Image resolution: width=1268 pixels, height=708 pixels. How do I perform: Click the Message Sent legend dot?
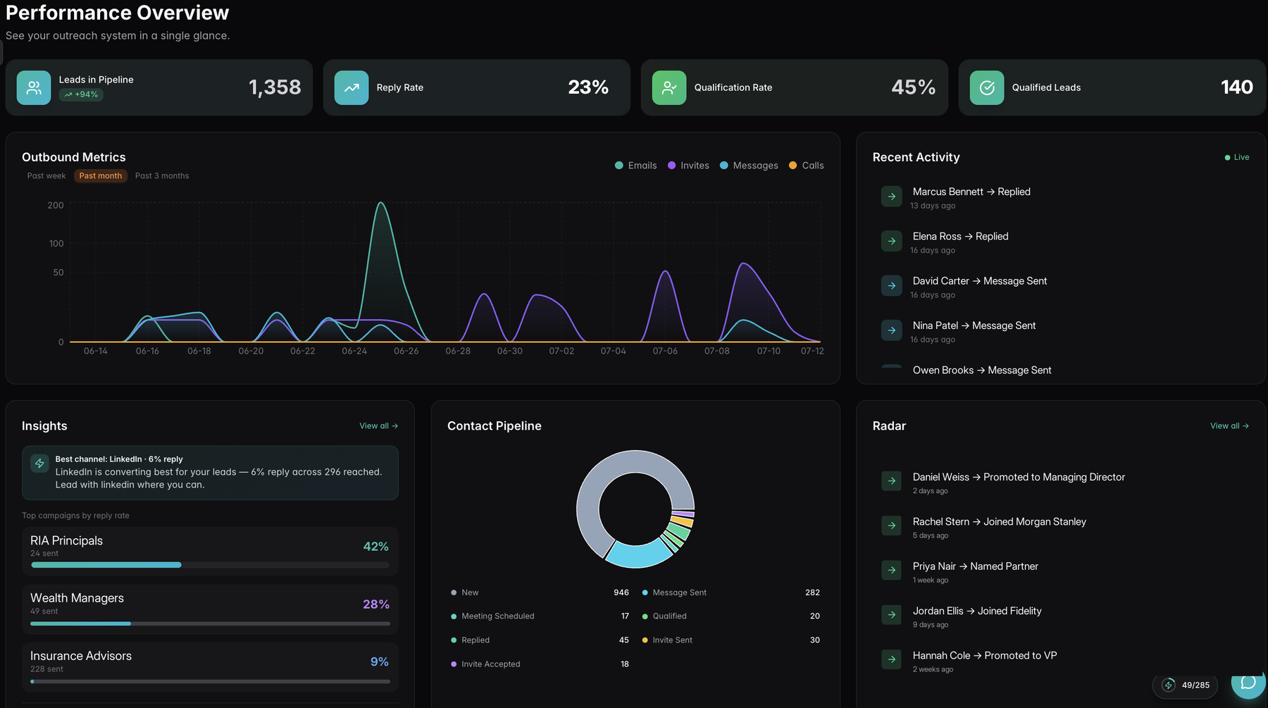pyautogui.click(x=645, y=593)
